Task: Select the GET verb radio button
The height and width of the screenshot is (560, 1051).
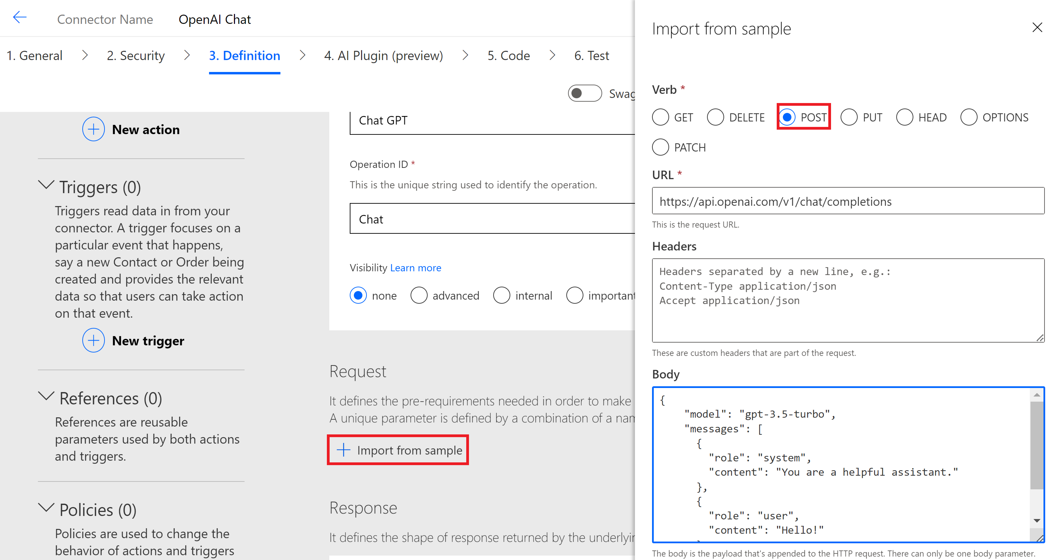Action: 661,117
